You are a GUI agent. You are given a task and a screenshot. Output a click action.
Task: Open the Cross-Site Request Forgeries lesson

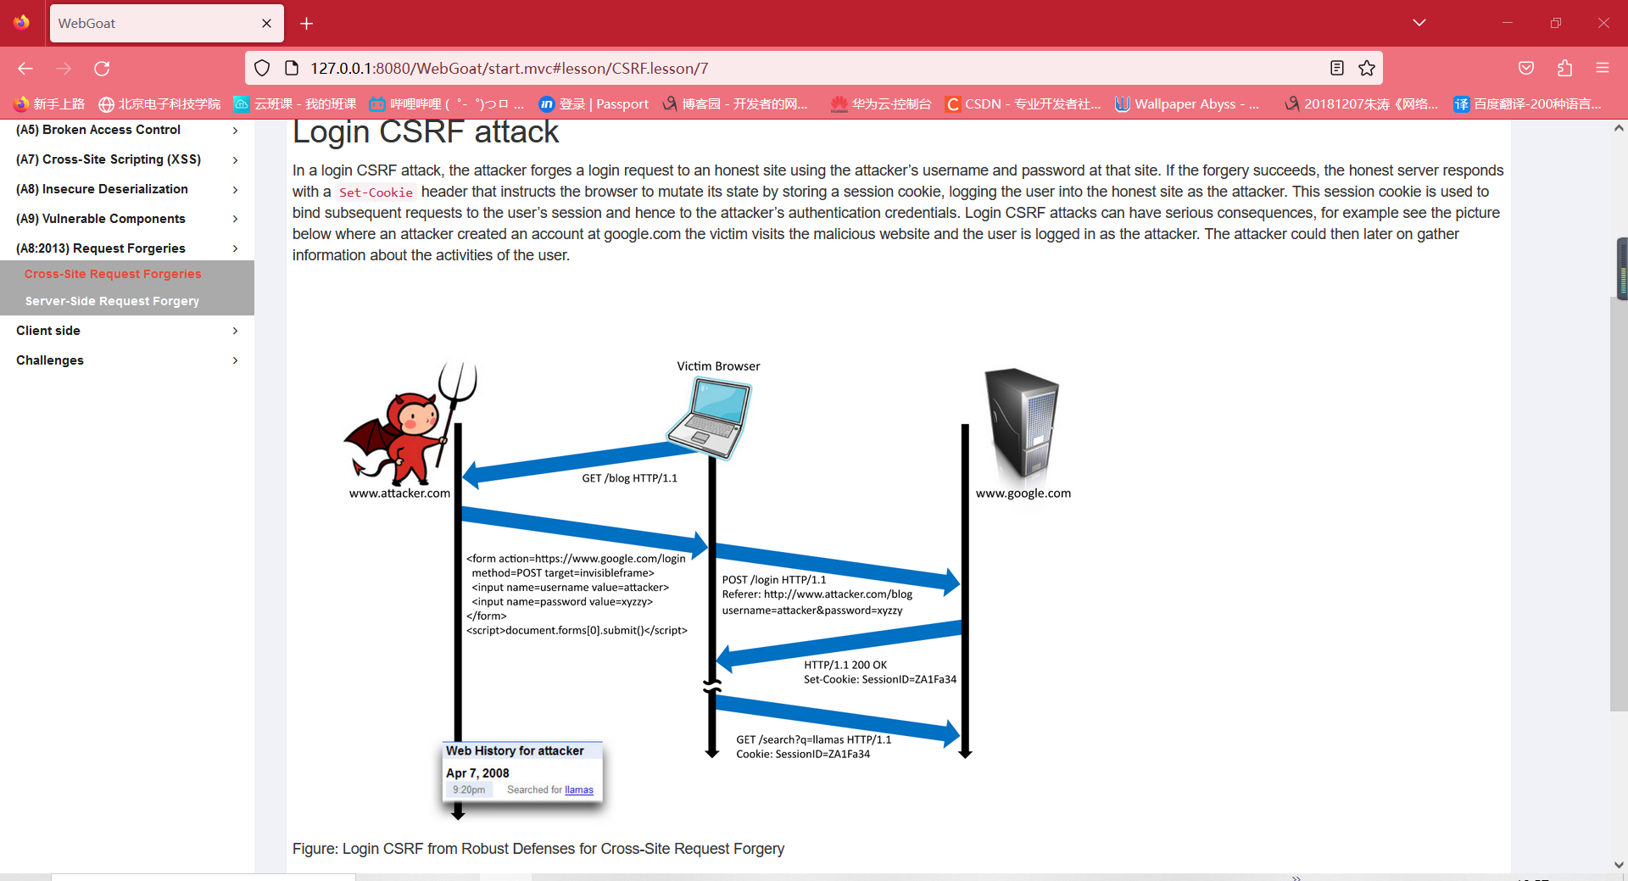(113, 274)
